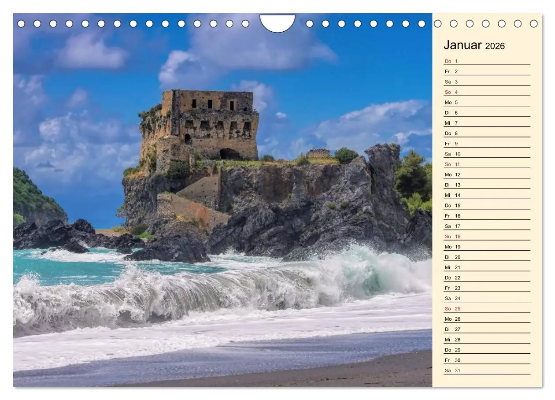555x400 pixels.
Task: Select the date row 'Fr 9'
Action: pyautogui.click(x=487, y=144)
